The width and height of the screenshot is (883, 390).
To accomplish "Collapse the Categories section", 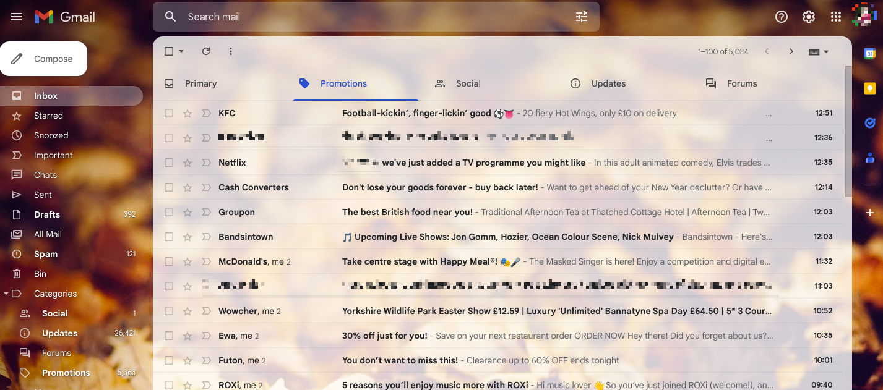I will point(6,294).
